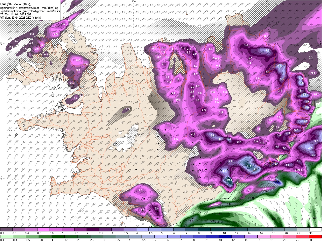Screen dimensions: 322x242
Task: Pick the deep blue rain swatch between 10 and 12
Action: 225,236
